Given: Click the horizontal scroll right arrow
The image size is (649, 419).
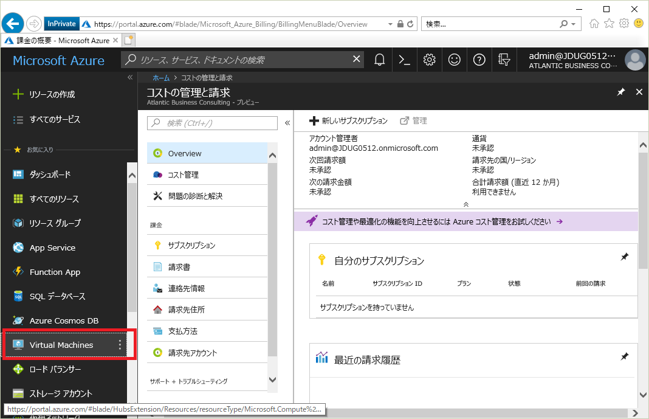Looking at the screenshot, I should tap(636, 413).
